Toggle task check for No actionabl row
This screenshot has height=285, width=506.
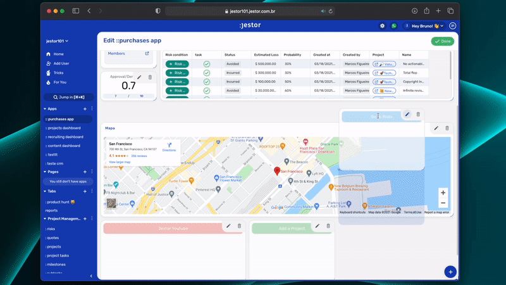click(x=207, y=64)
